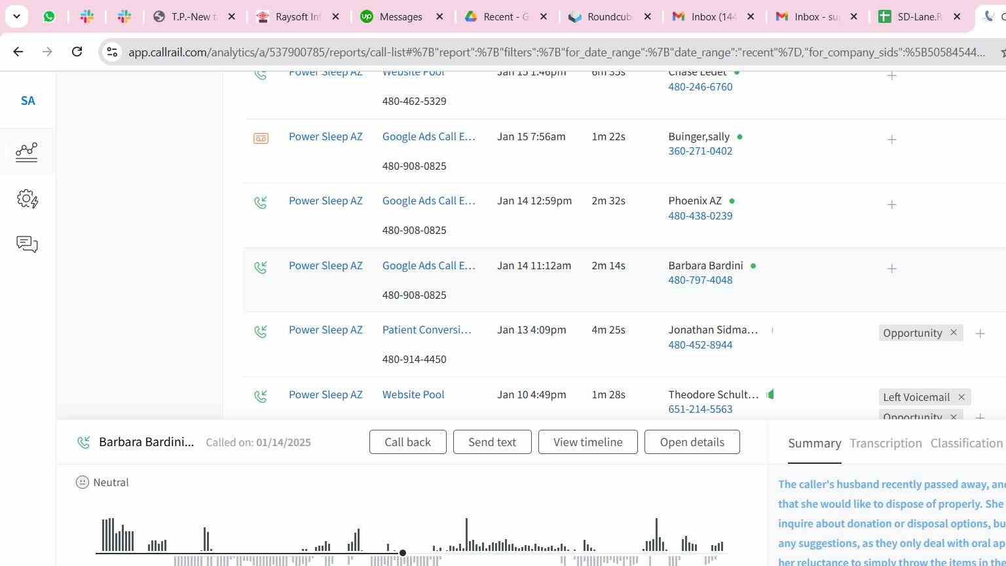
Task: Click inbound call icon for Theodore Schult row
Action: [261, 396]
